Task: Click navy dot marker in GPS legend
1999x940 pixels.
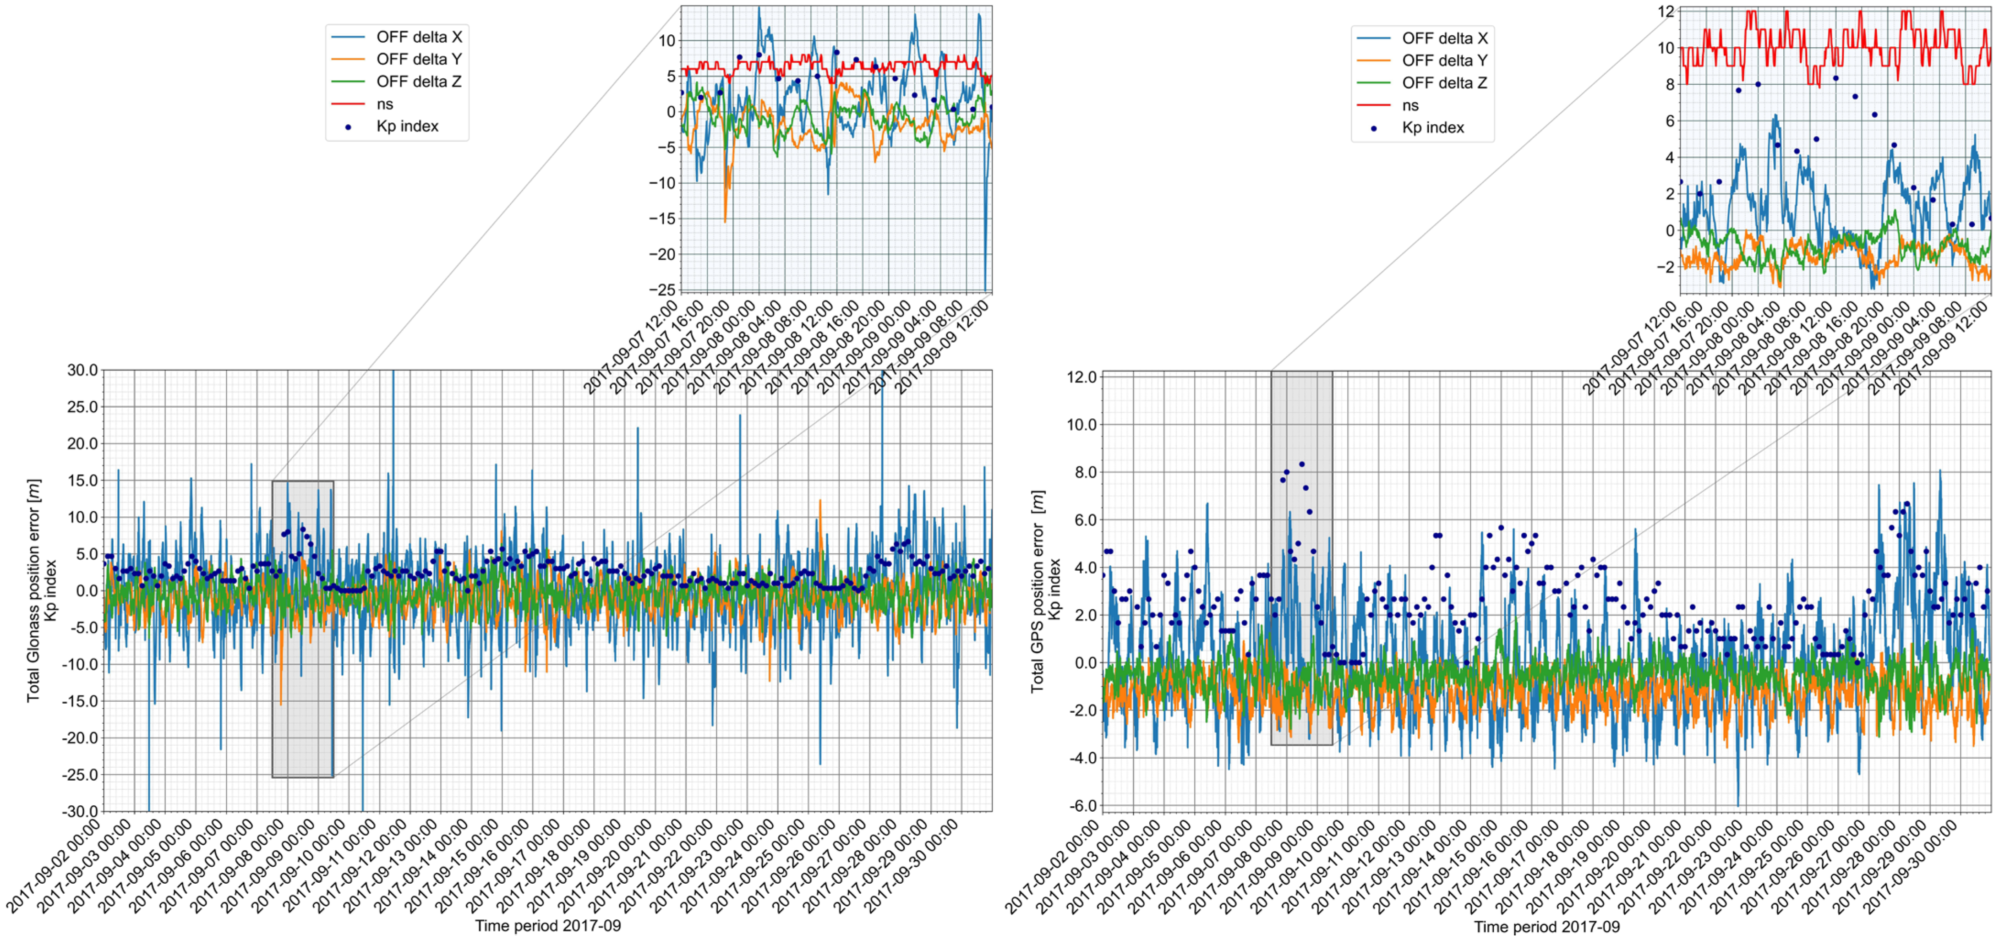Action: click(1374, 128)
